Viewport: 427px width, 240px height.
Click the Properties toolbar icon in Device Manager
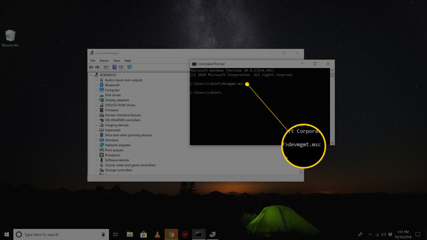pyautogui.click(x=106, y=67)
